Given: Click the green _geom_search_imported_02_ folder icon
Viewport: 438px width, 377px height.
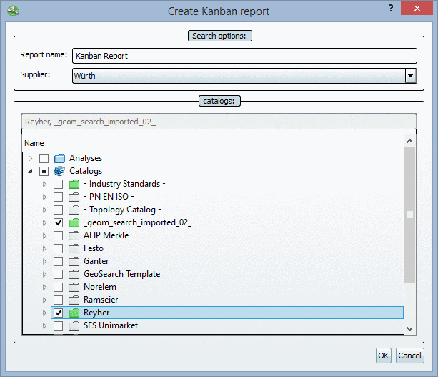Looking at the screenshot, I should click(74, 222).
